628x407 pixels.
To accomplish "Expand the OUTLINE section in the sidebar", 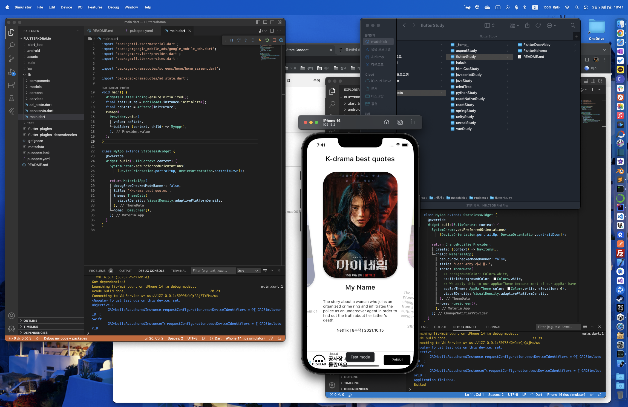I will pos(30,320).
